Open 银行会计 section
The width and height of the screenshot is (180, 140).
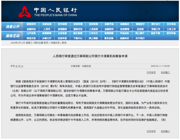[156, 24]
